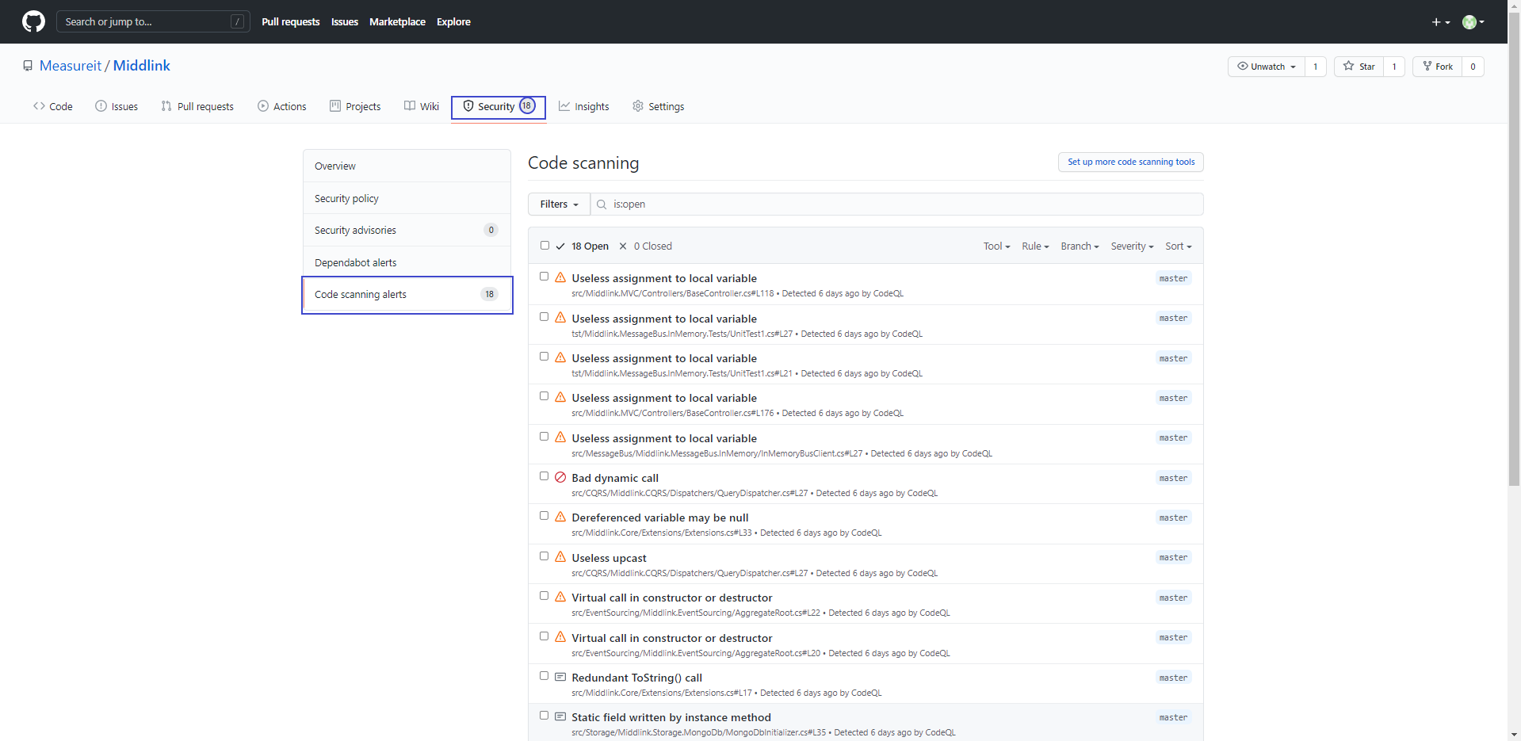Check the Static field written checkbox

(x=544, y=716)
